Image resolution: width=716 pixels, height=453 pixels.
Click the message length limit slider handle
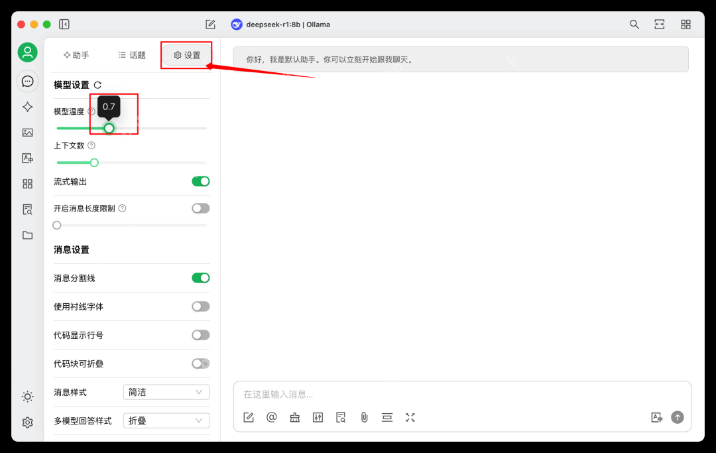(x=56, y=225)
